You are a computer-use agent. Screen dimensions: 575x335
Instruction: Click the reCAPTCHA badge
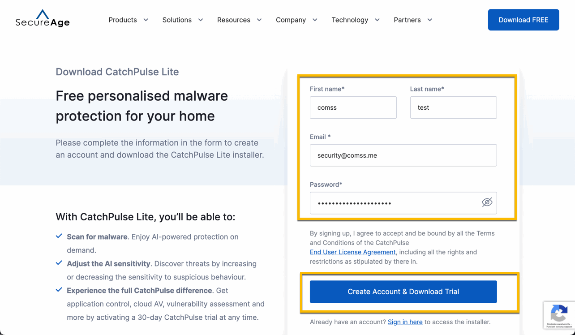point(559,315)
